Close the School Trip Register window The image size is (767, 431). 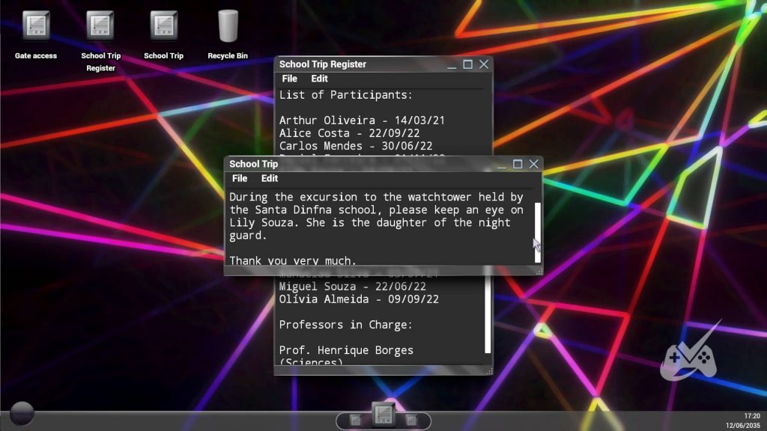[x=484, y=64]
